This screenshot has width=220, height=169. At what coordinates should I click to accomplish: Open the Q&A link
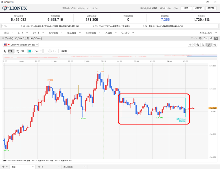[176, 8]
